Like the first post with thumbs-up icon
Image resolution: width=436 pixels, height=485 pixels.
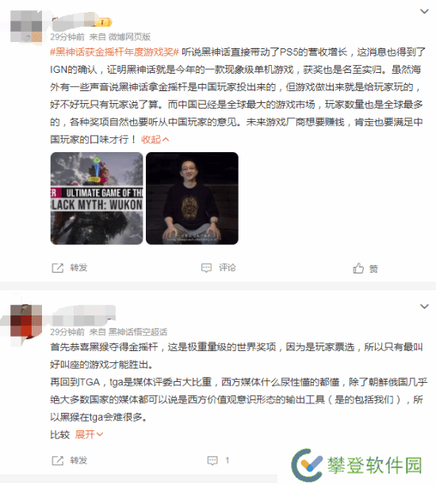pos(358,268)
